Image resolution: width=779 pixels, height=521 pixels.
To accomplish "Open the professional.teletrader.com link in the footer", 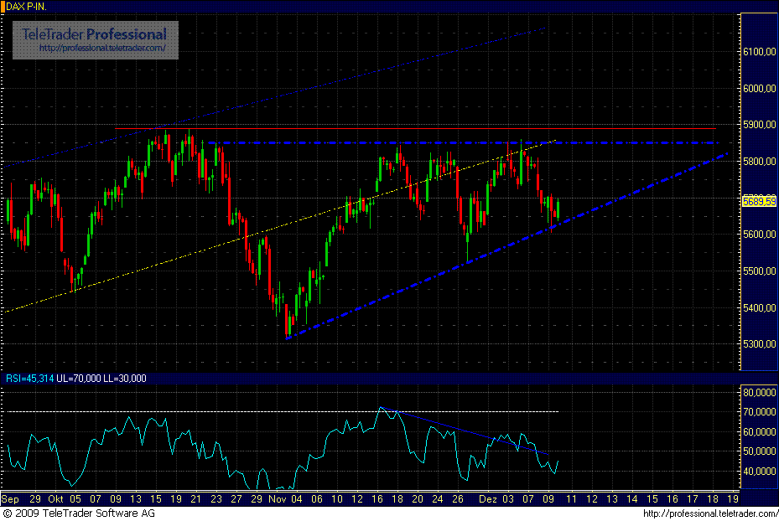I will (x=710, y=513).
